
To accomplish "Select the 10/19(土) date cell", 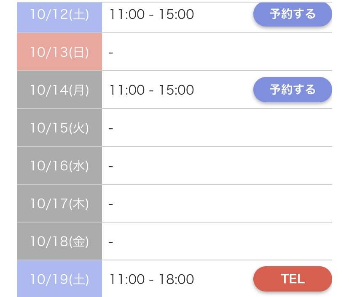I will pyautogui.click(x=59, y=278).
